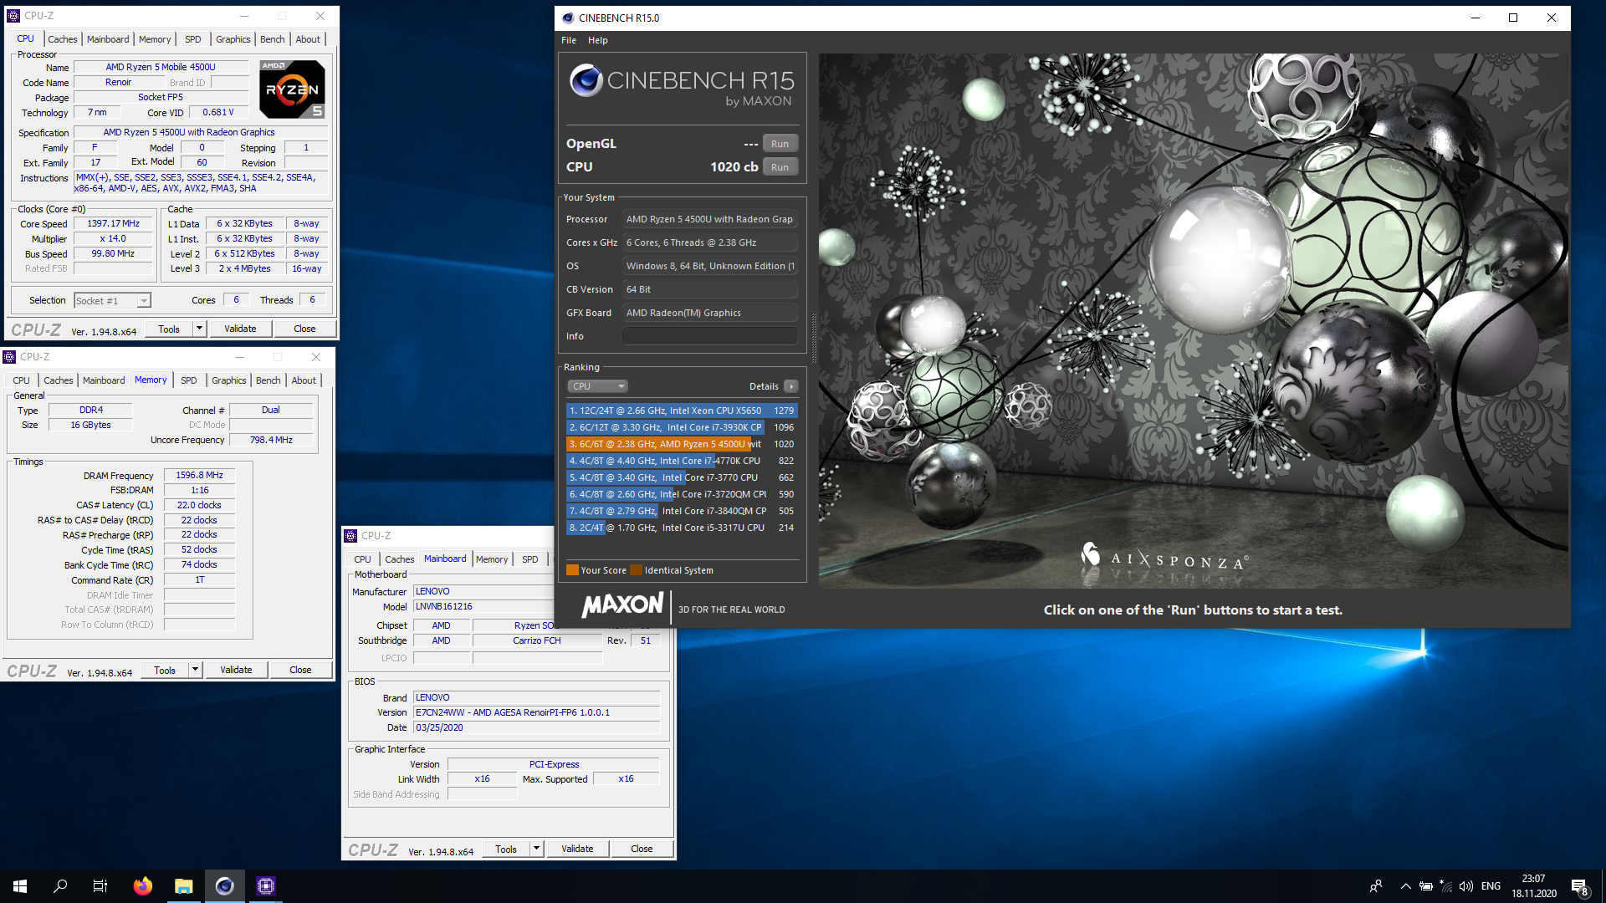
Task: Open File Explorer from taskbar
Action: click(184, 886)
